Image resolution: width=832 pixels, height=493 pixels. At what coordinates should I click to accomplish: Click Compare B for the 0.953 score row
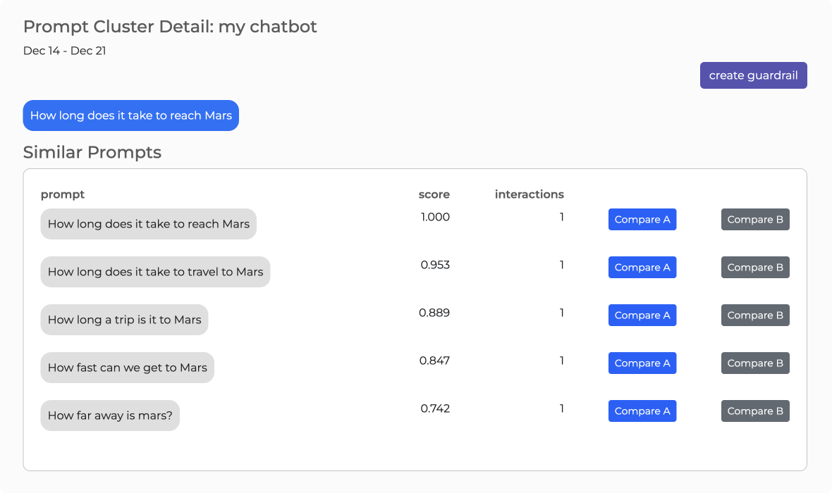click(754, 267)
